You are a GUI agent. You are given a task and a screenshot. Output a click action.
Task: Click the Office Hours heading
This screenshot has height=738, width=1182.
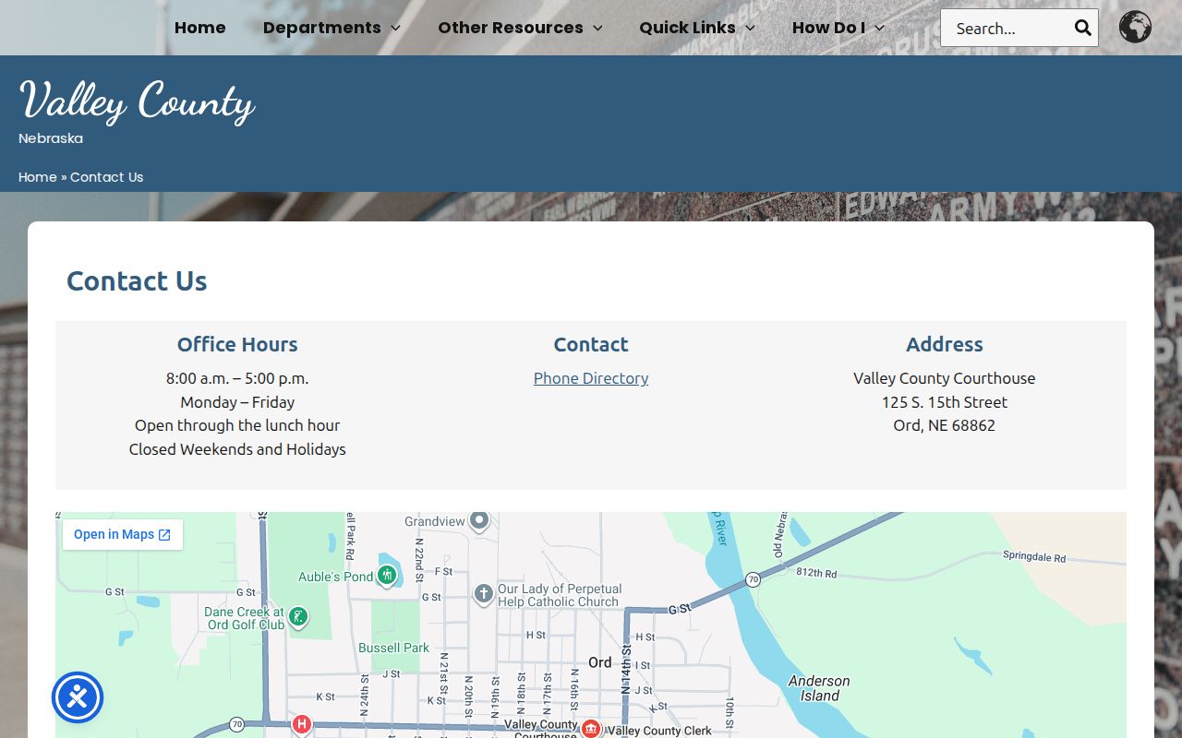click(237, 344)
